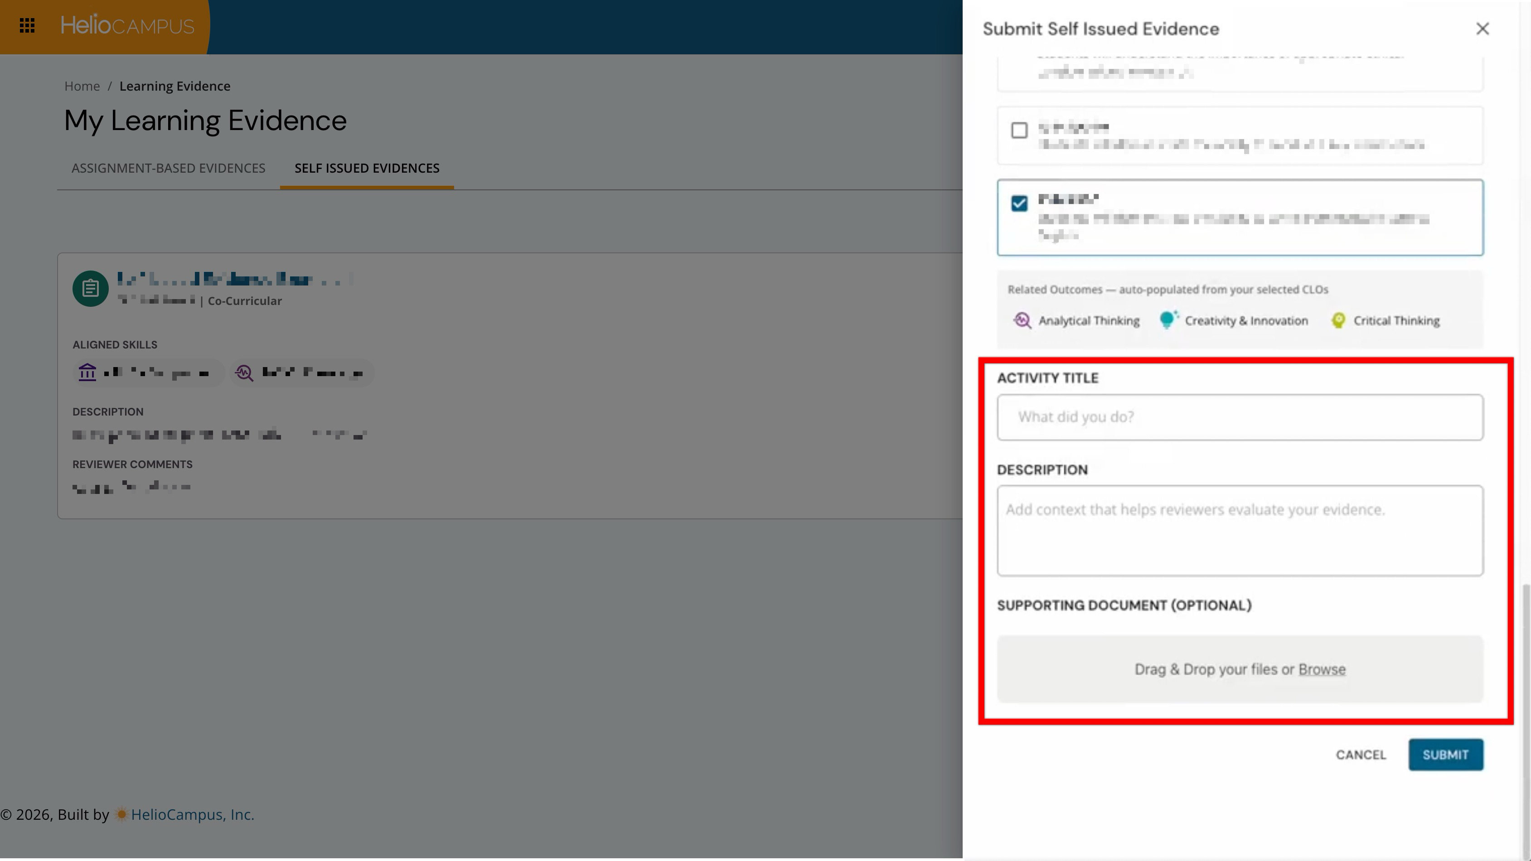The height and width of the screenshot is (861, 1531).
Task: Click the Creativity & Innovation label
Action: tap(1246, 321)
